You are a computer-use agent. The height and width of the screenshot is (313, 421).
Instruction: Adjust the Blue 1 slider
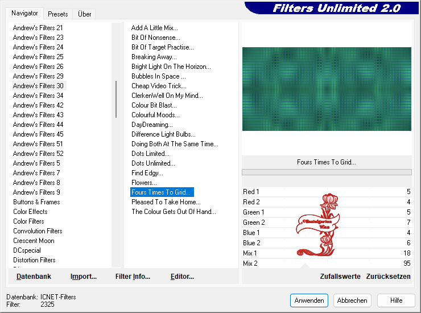(x=327, y=232)
